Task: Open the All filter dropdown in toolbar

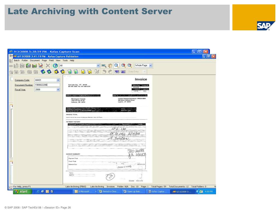Action: click(98, 66)
